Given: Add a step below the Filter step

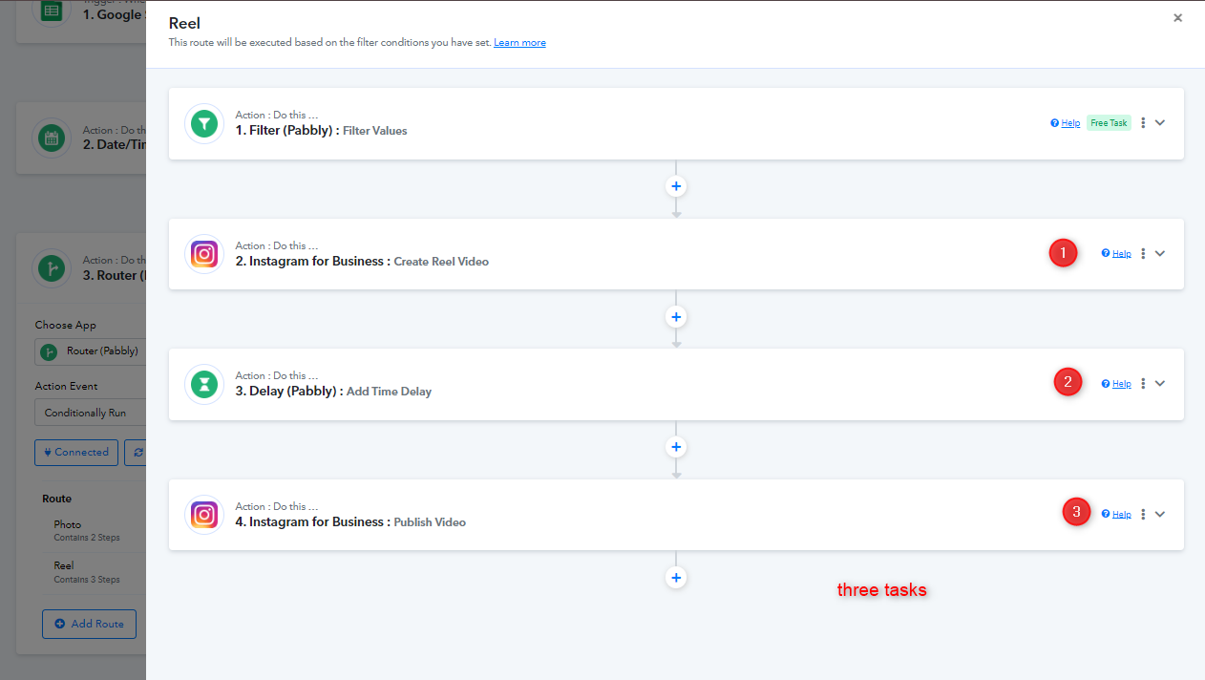Looking at the screenshot, I should tap(676, 186).
